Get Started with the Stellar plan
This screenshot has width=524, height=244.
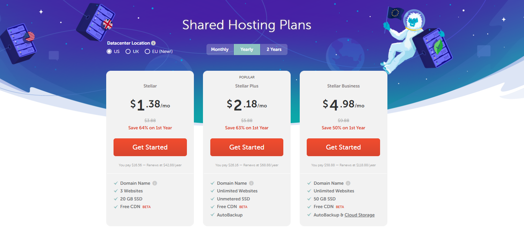pyautogui.click(x=150, y=147)
